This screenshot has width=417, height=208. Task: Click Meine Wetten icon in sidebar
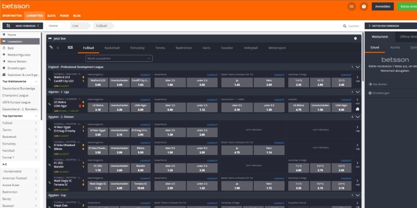(4, 61)
